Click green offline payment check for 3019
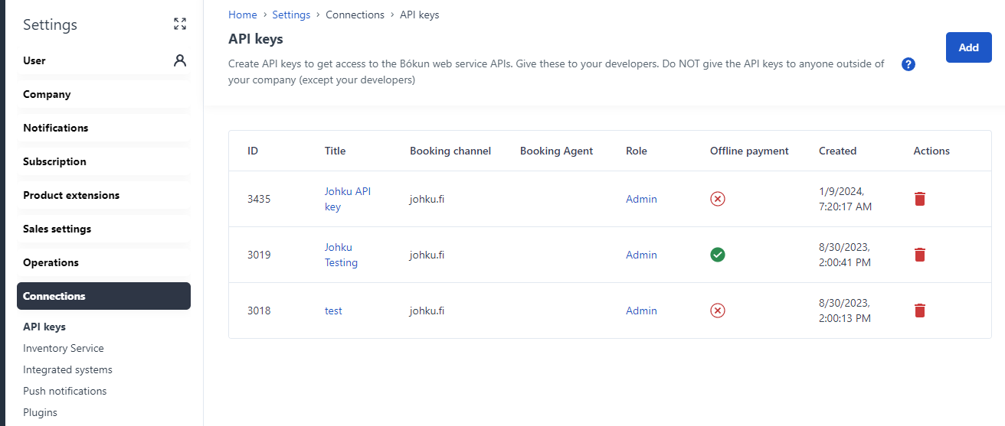Screen dimensions: 1005x426 718,255
